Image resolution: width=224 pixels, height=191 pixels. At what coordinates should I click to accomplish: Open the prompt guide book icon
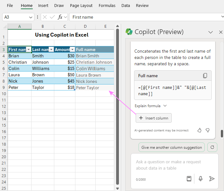[189, 179]
